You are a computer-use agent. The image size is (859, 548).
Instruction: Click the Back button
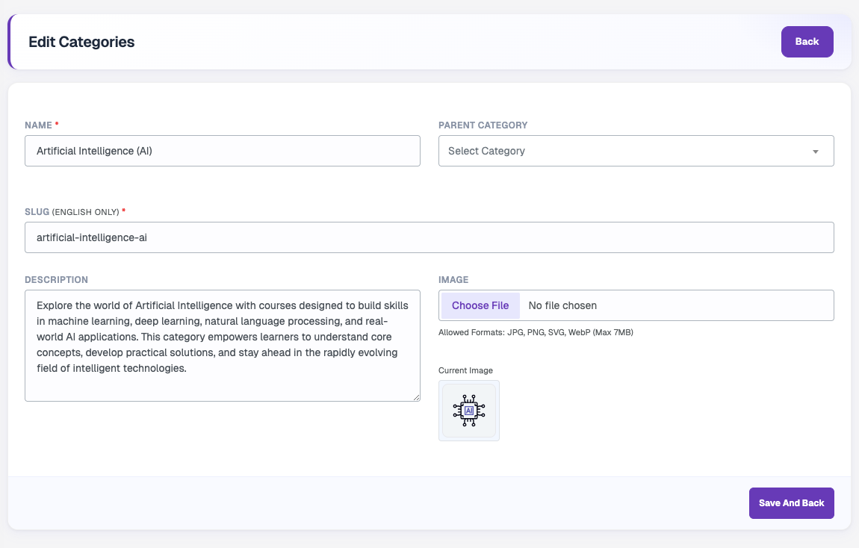[807, 42]
